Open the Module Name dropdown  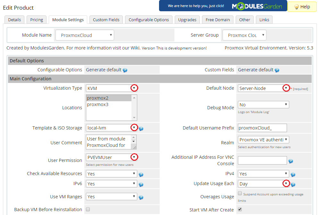pyautogui.click(x=85, y=35)
